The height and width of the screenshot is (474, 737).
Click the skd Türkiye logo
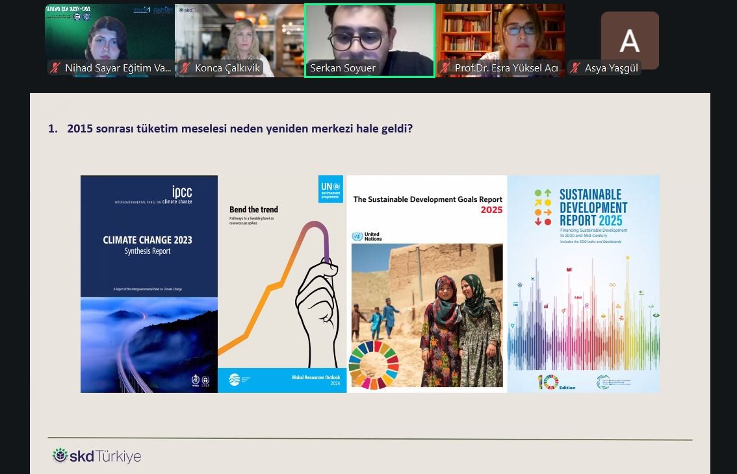coord(97,456)
